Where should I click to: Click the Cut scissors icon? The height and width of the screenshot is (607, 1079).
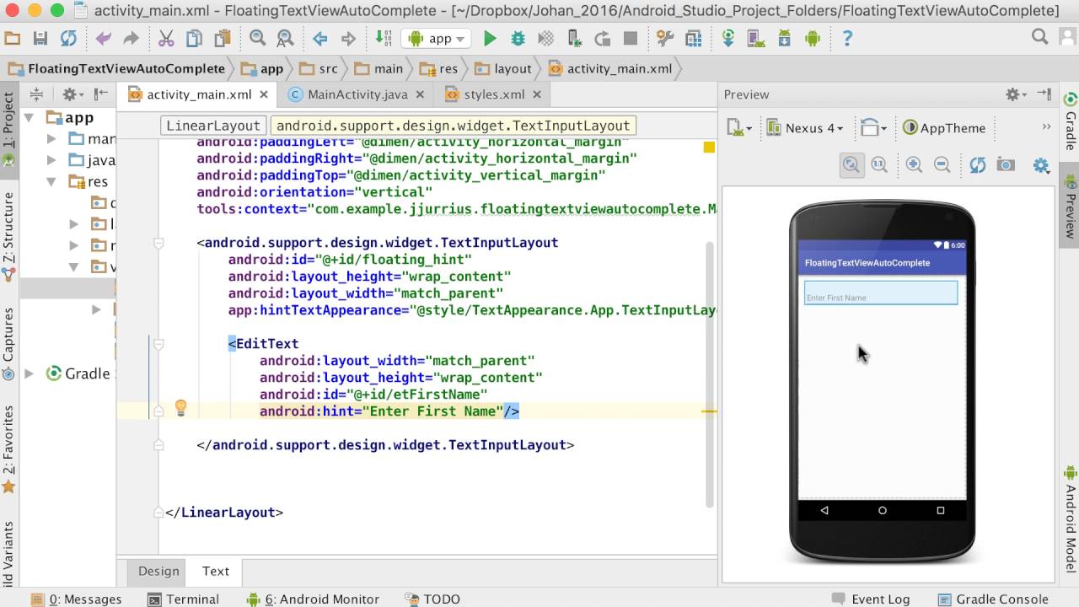(166, 39)
